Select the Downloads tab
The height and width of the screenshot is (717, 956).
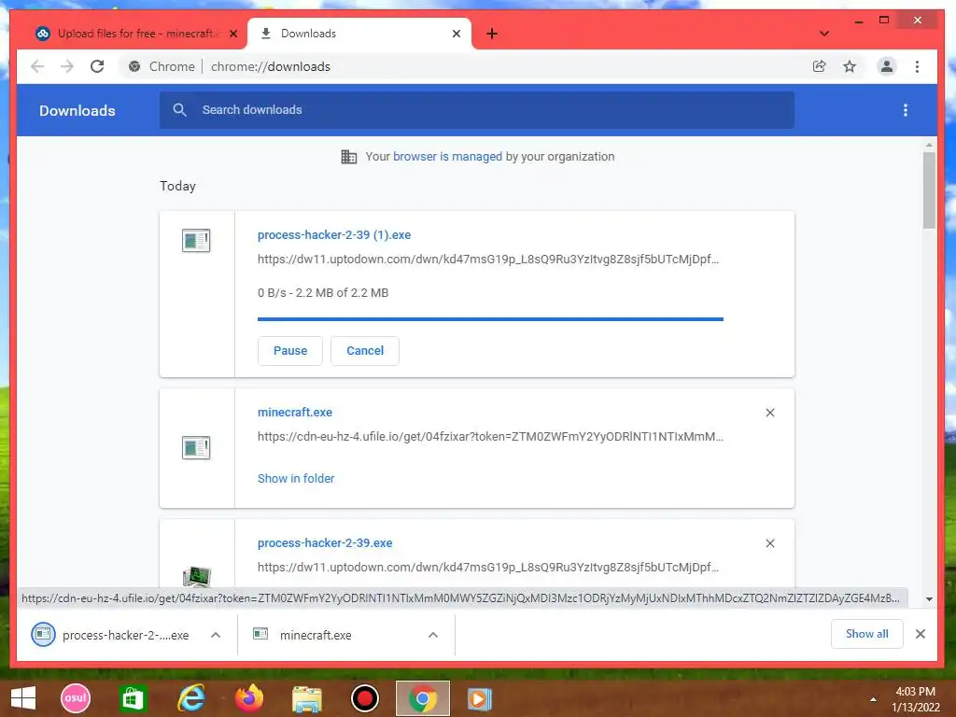359,34
